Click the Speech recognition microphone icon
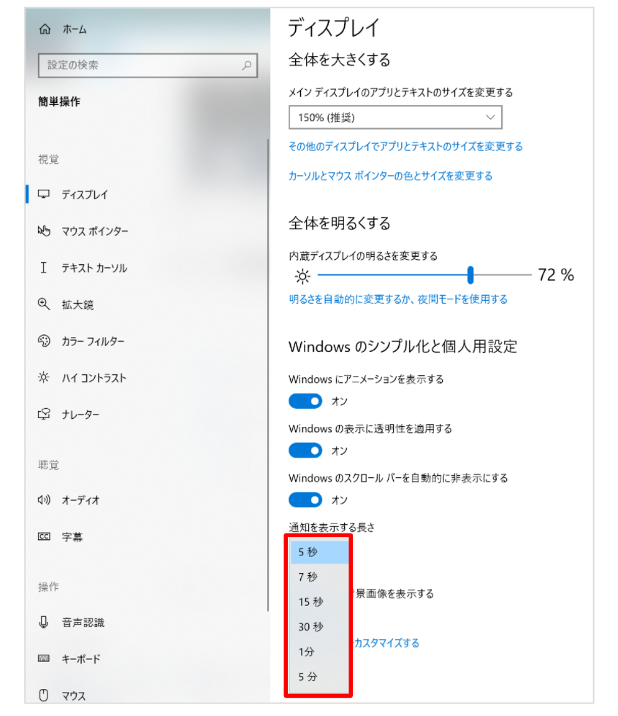This screenshot has height=716, width=618. (43, 622)
